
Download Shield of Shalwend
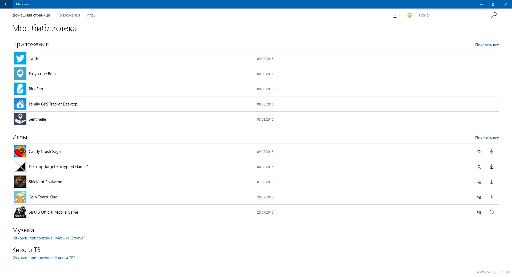492,182
